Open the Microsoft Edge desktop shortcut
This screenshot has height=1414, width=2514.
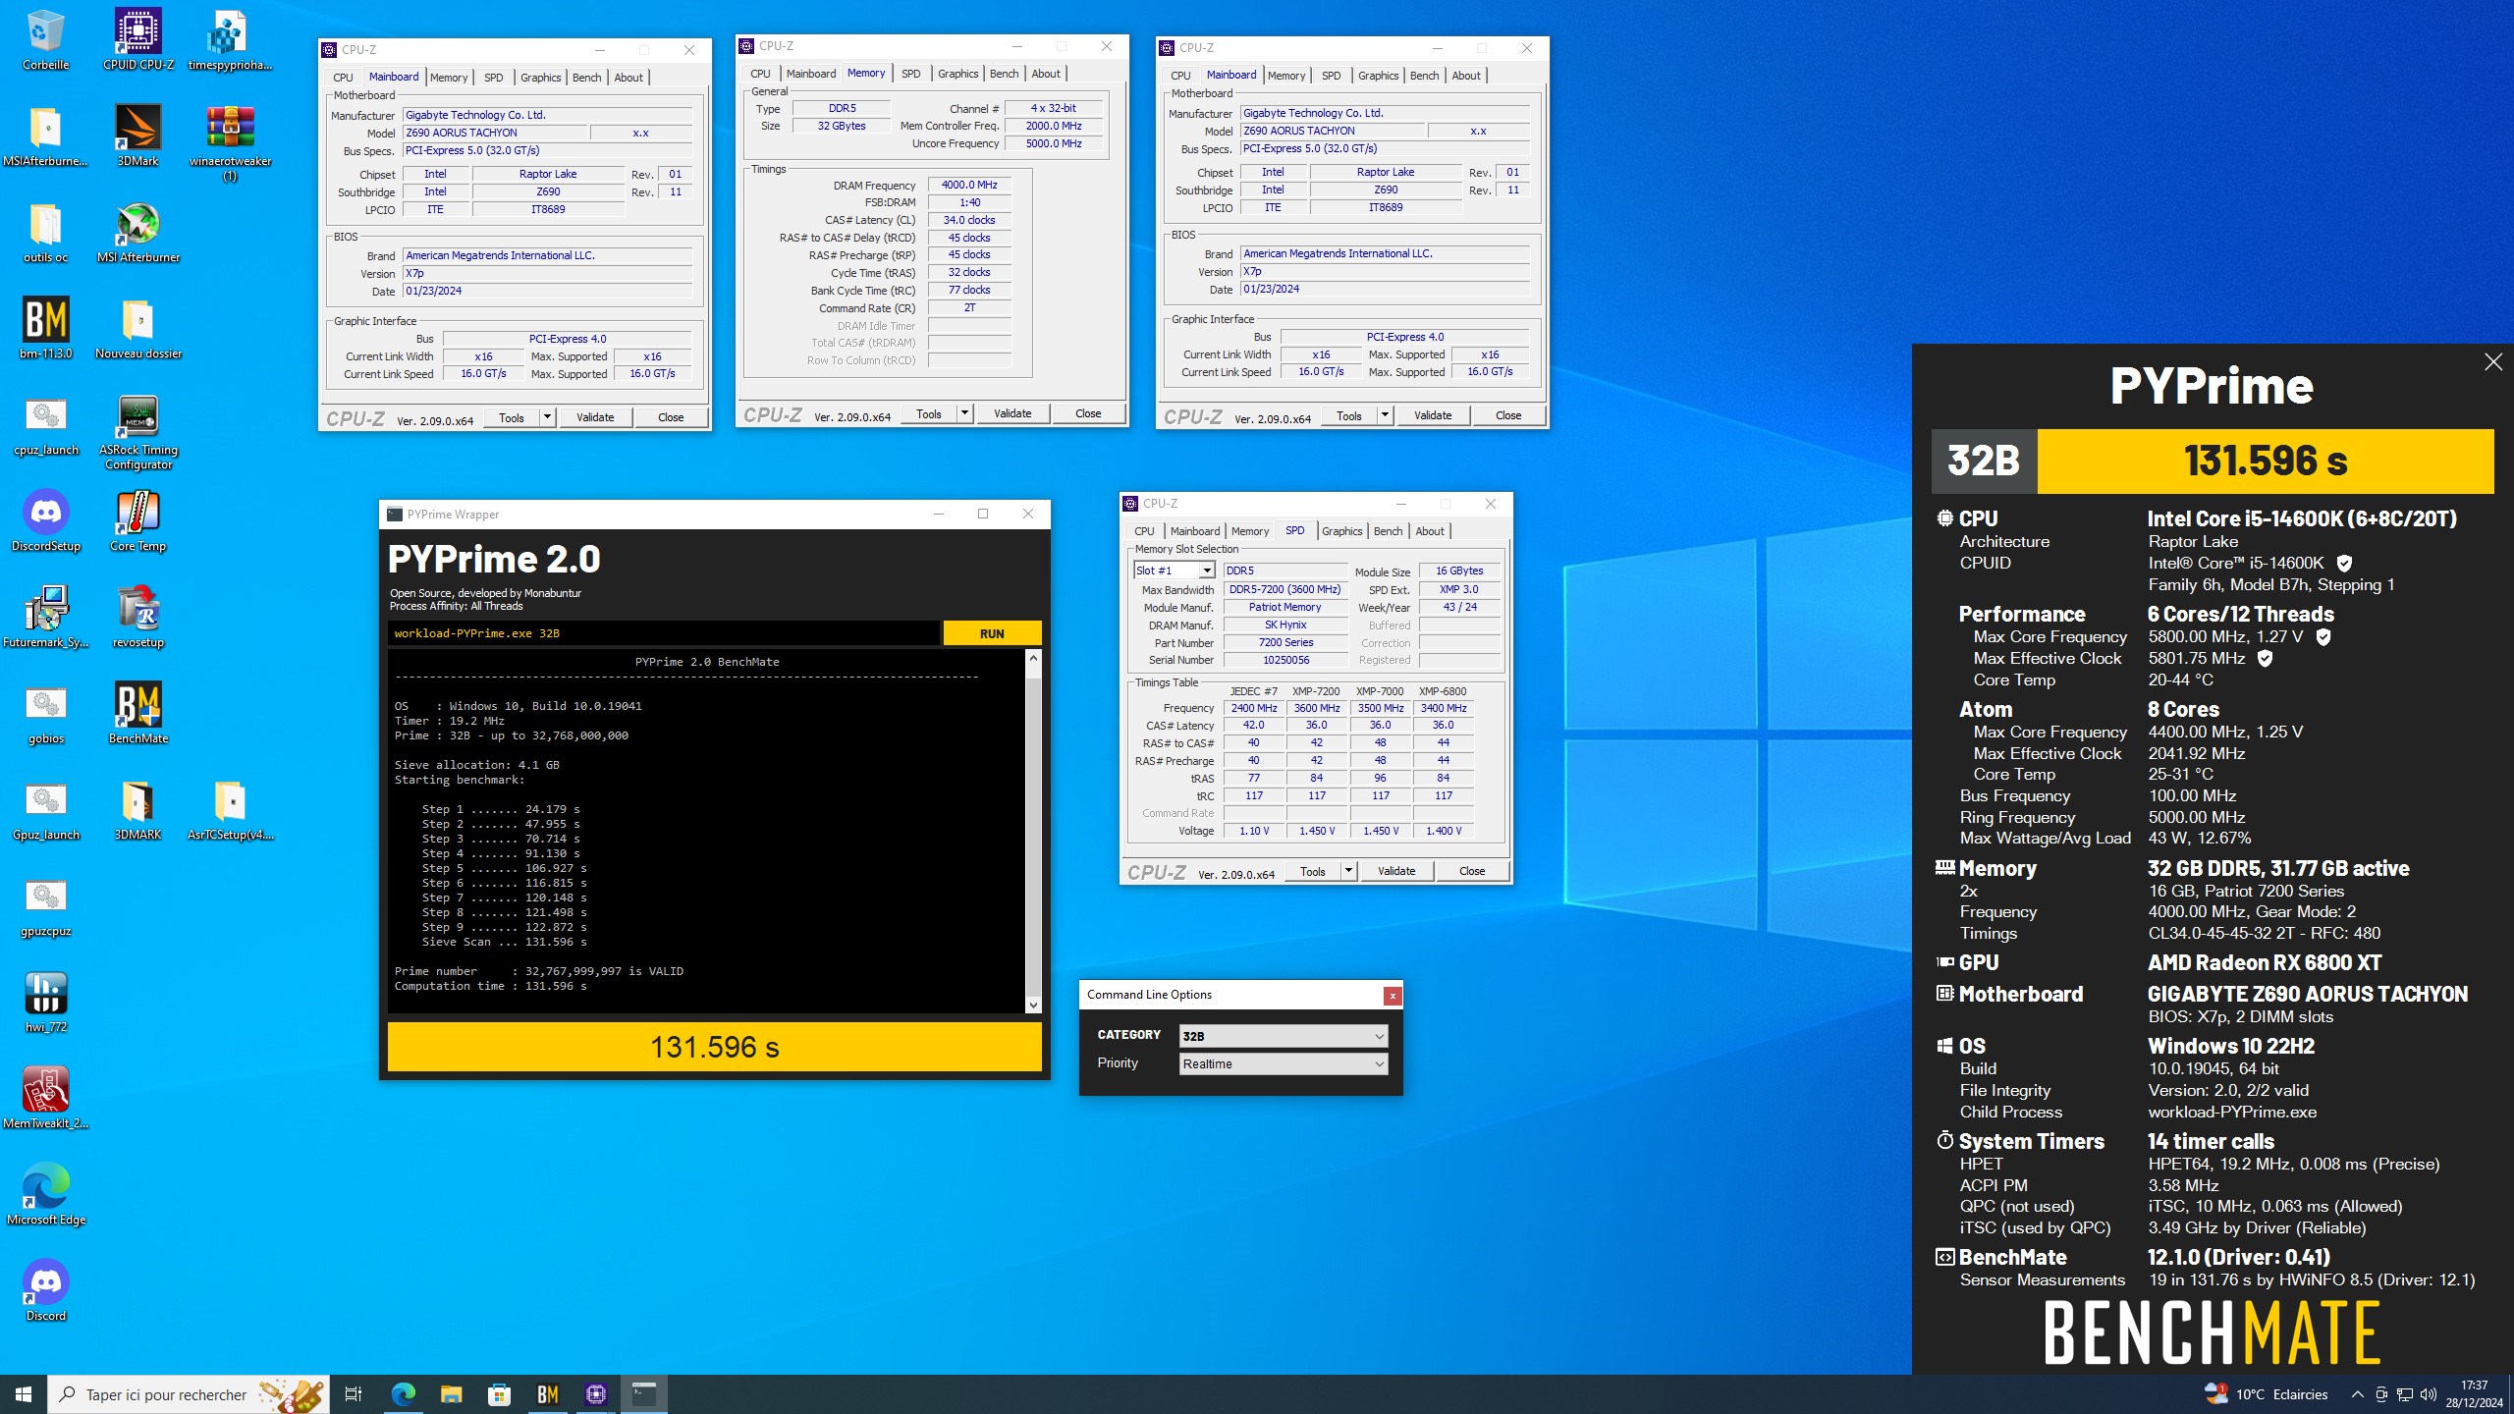(x=45, y=1194)
